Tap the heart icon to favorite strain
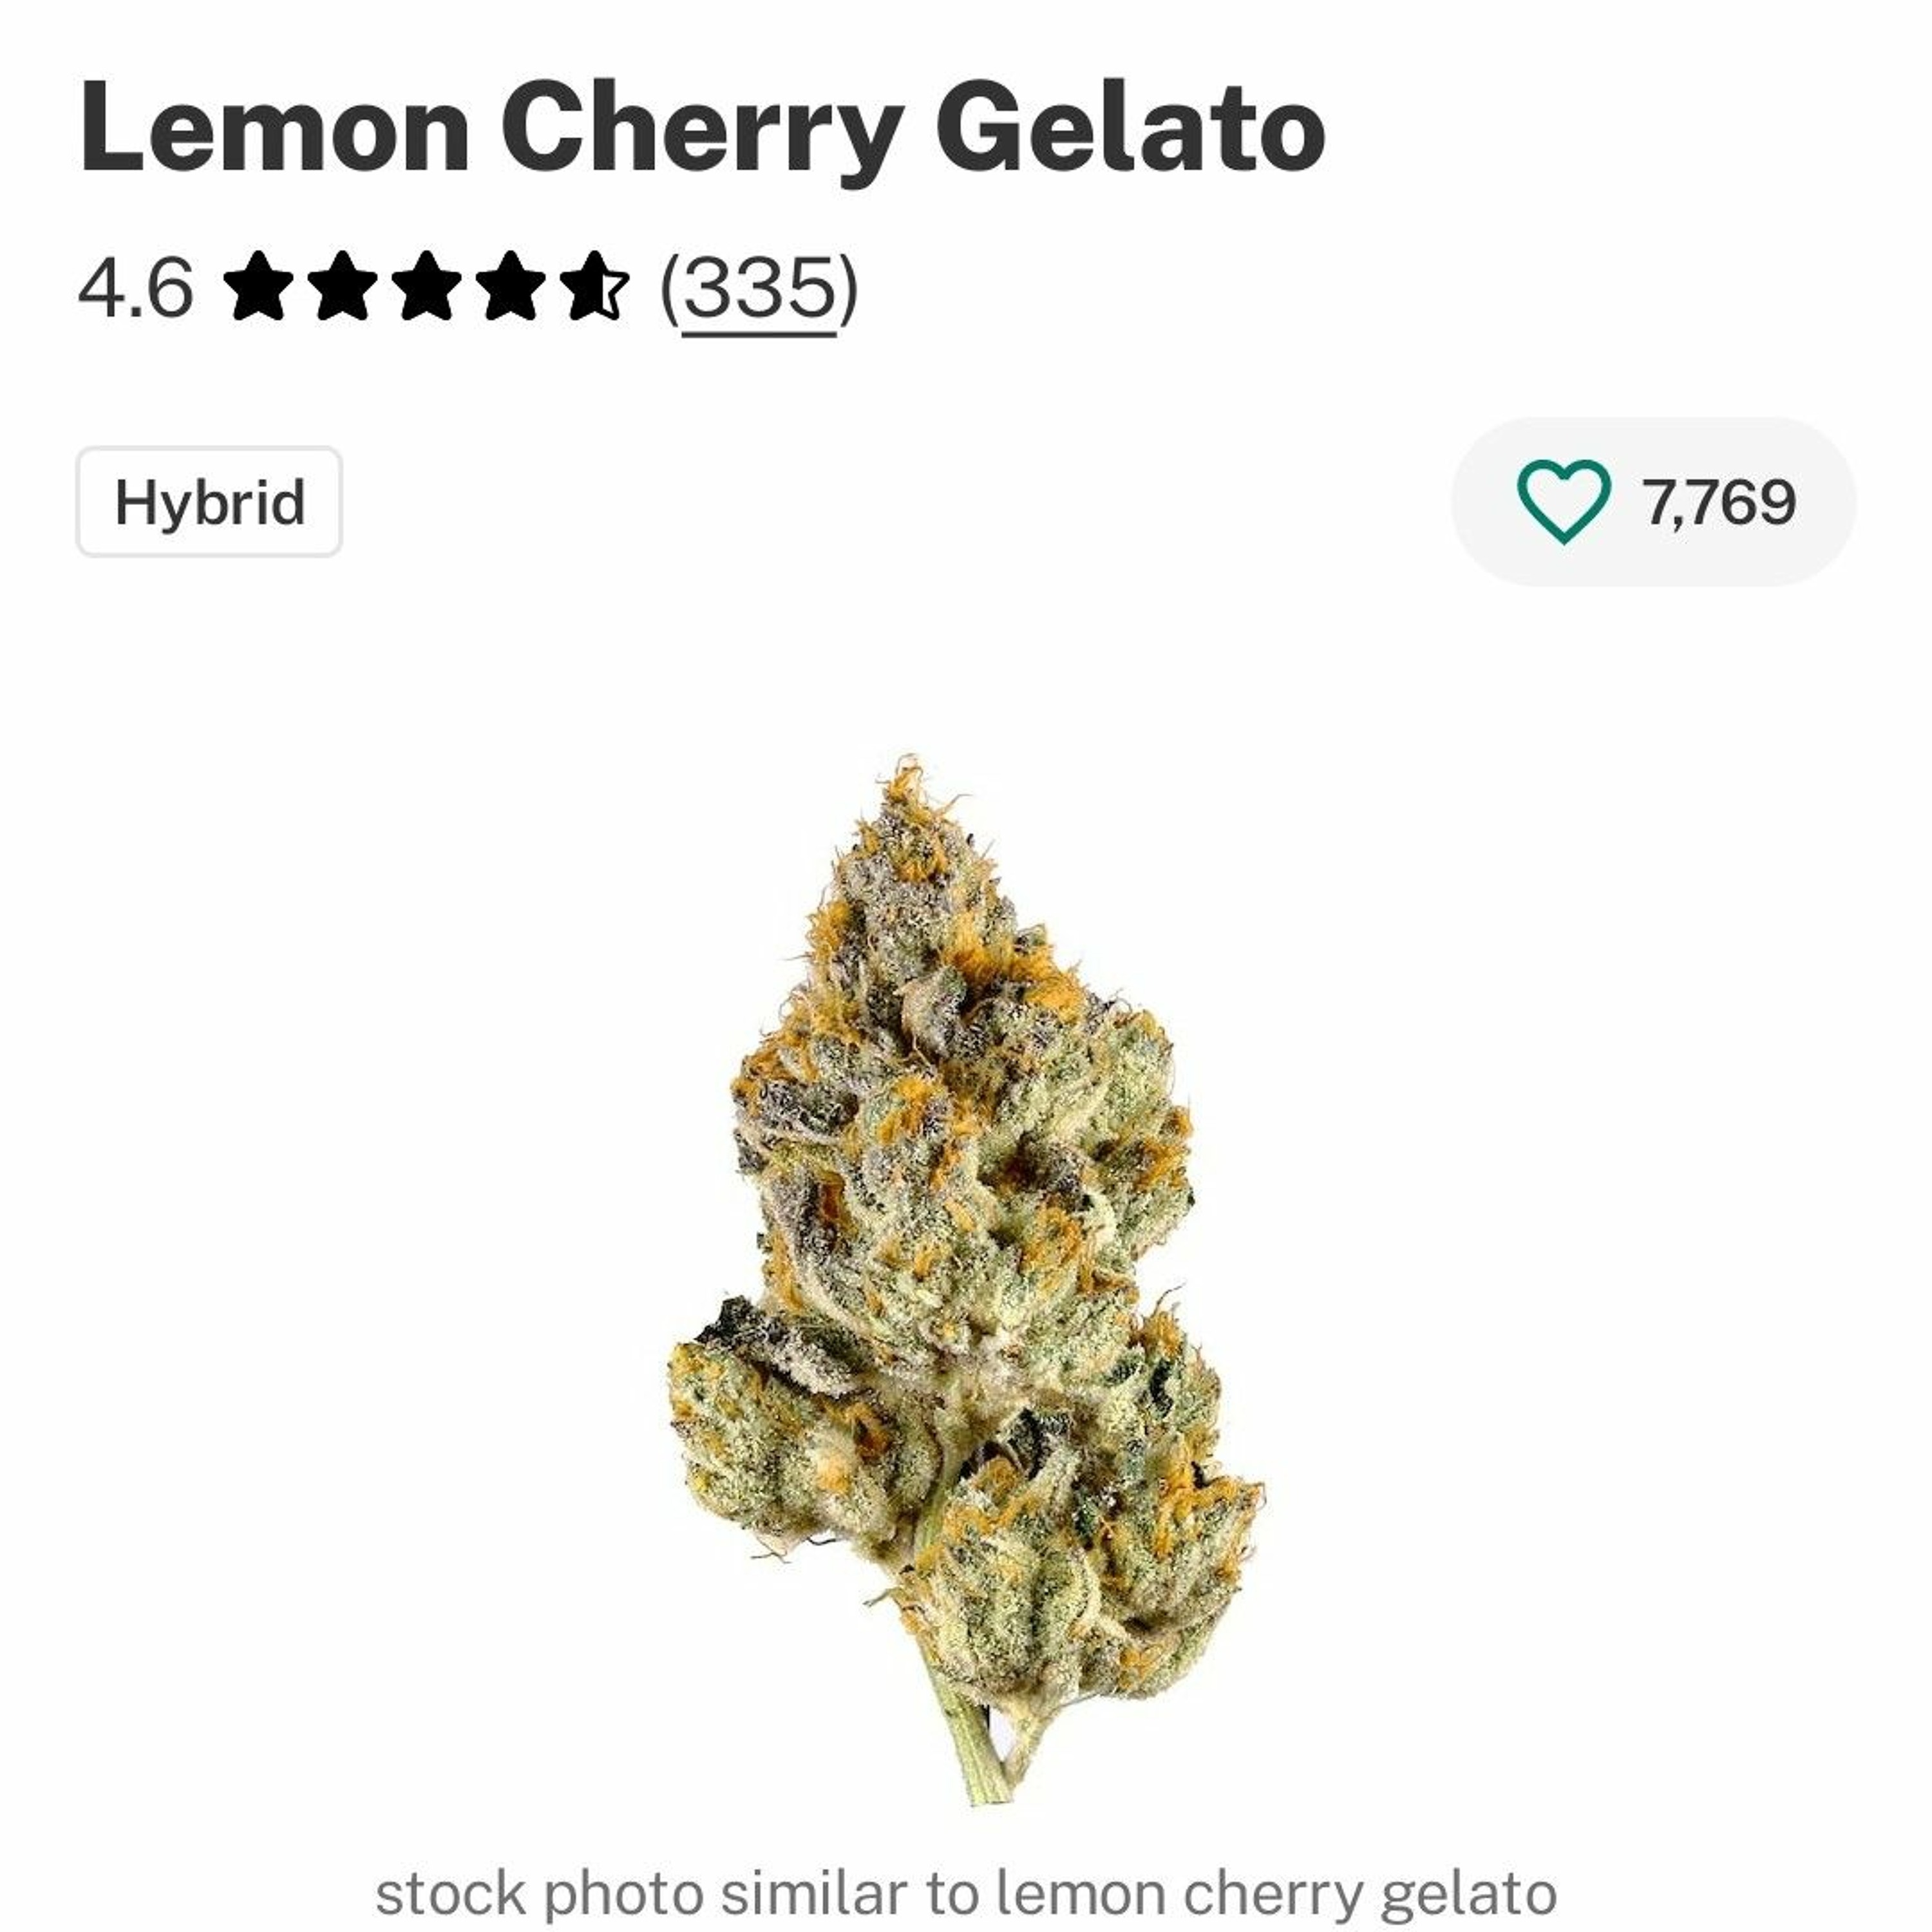Screen dimensions: 1932x1932 (1563, 501)
